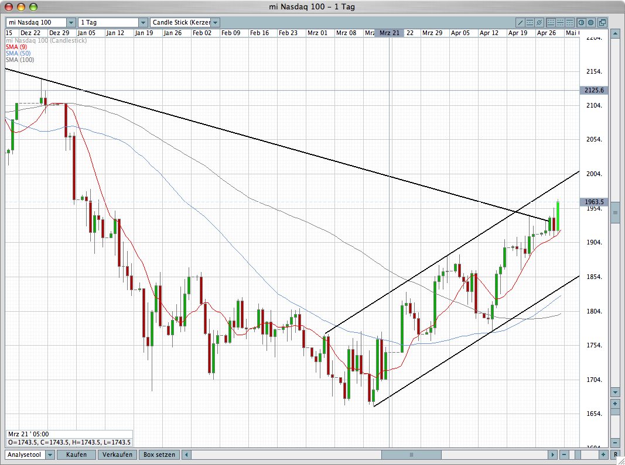Click the Kaufen button
Screen dimensions: 625x465
pyautogui.click(x=77, y=454)
